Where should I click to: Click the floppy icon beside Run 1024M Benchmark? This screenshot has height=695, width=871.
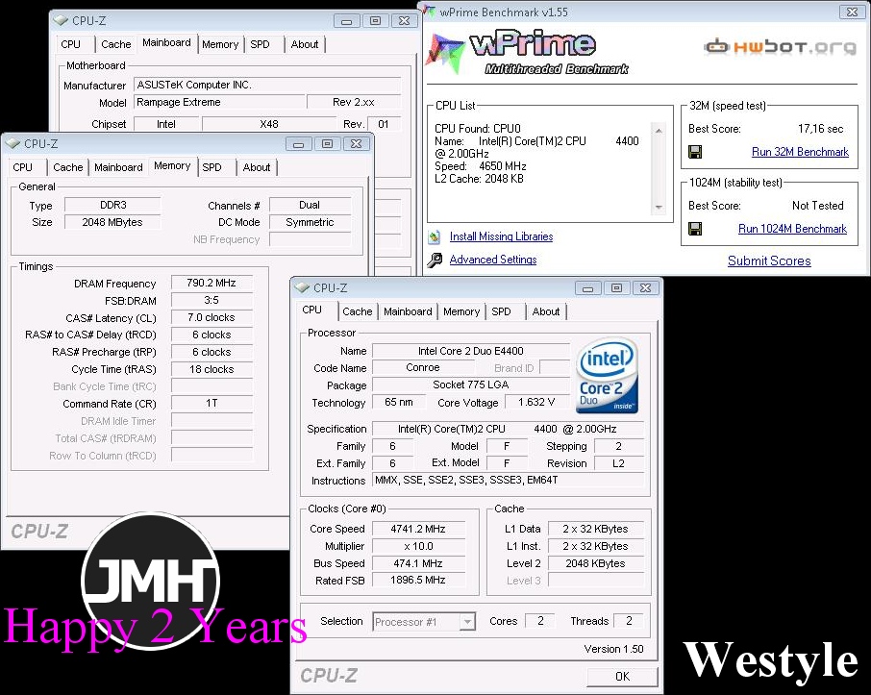(695, 229)
